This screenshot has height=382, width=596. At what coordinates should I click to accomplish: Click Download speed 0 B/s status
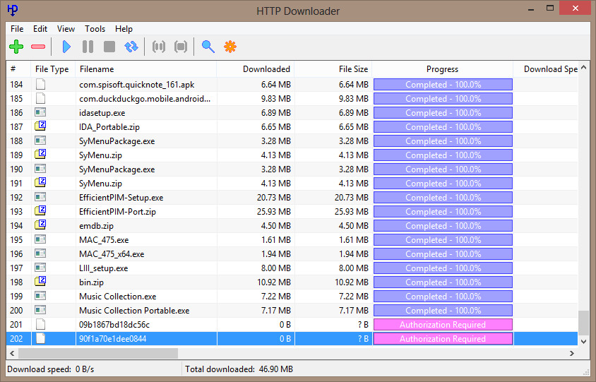coord(51,369)
